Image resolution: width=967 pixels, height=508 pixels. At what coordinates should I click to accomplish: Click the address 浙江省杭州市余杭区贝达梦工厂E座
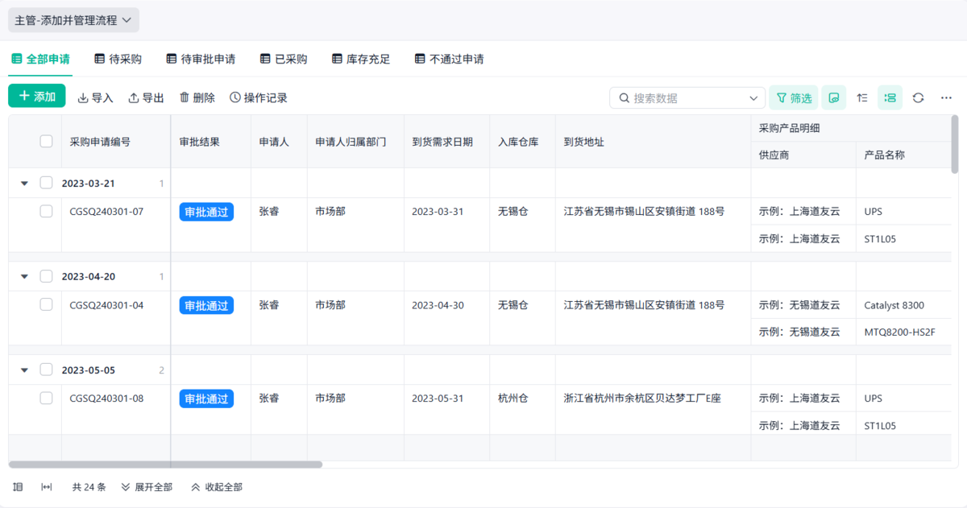point(642,398)
